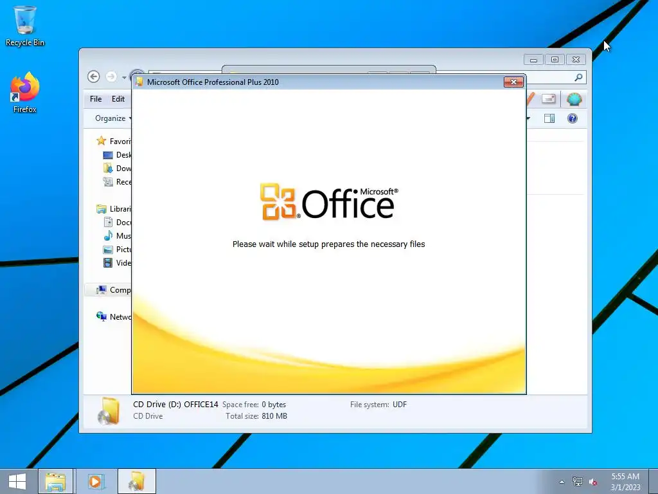The width and height of the screenshot is (658, 494).
Task: Open Downloads folder in Explorer sidebar
Action: (x=117, y=169)
